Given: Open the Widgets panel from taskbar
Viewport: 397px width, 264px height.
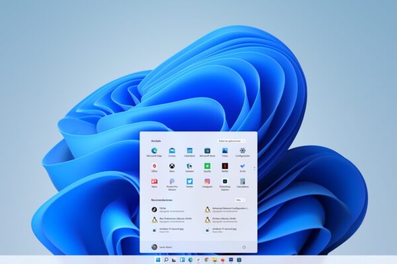Looking at the screenshot, I should click(182, 259).
